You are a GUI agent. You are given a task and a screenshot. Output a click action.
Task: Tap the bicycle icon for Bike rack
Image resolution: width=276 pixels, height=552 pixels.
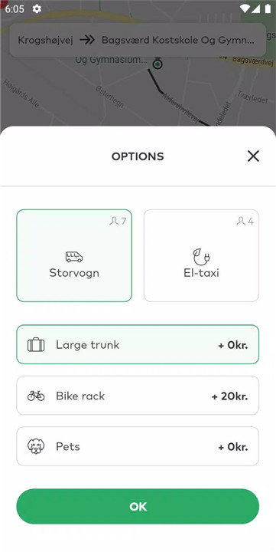(36, 396)
